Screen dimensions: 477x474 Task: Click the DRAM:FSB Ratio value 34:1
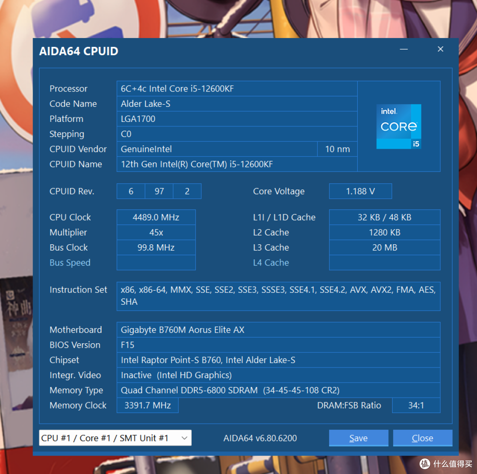coord(416,405)
